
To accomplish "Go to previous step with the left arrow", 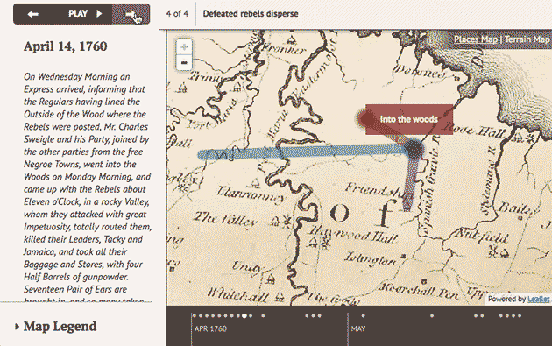I will click(33, 14).
